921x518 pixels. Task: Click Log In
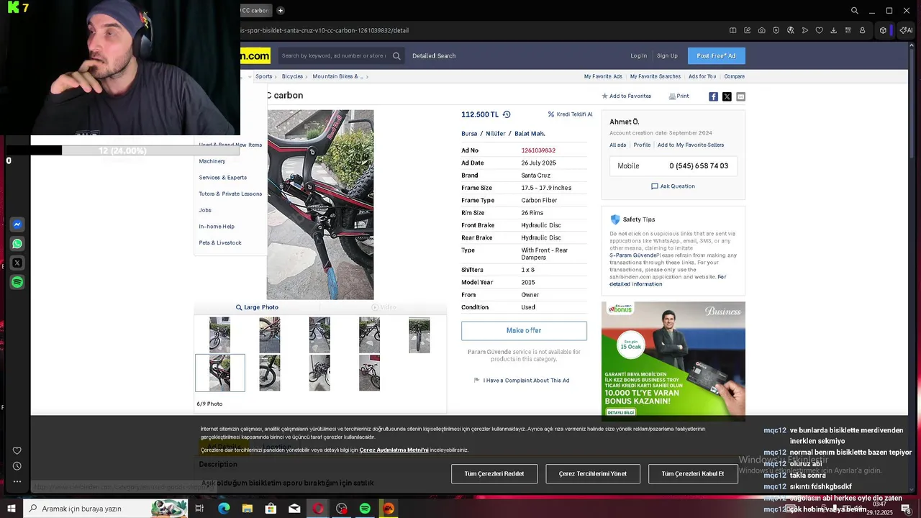click(638, 55)
